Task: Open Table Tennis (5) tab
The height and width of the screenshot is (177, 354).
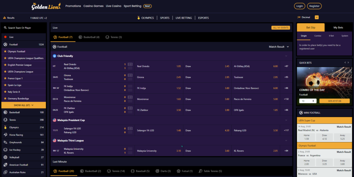Action: point(210,171)
